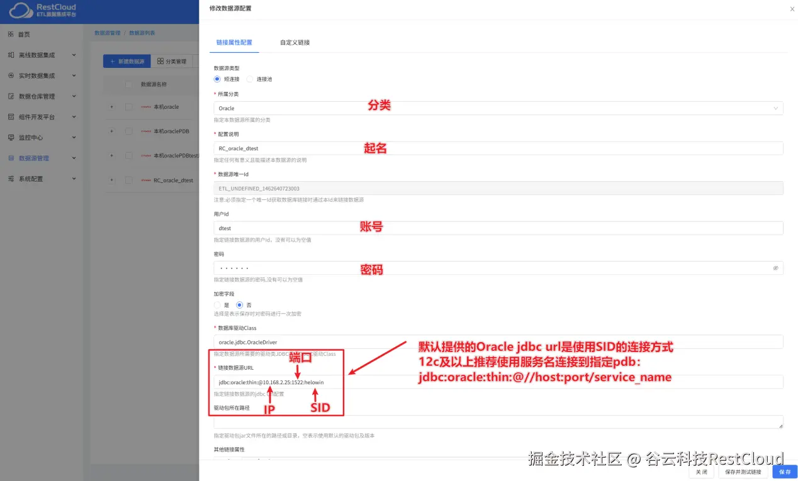This screenshot has height=481, width=798.
Task: Click the 监控中心 monitor icon
Action: 11,137
